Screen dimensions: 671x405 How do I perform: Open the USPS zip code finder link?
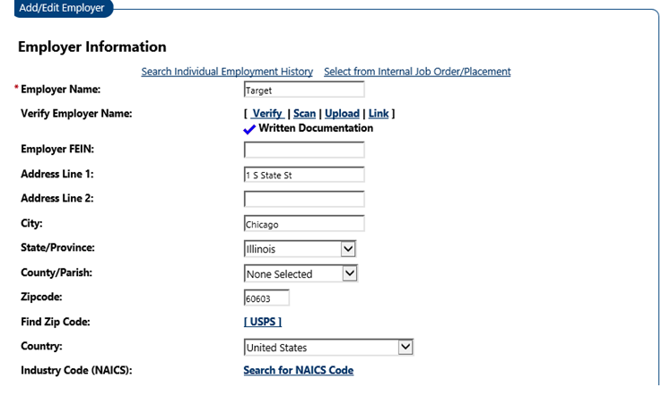click(x=263, y=322)
